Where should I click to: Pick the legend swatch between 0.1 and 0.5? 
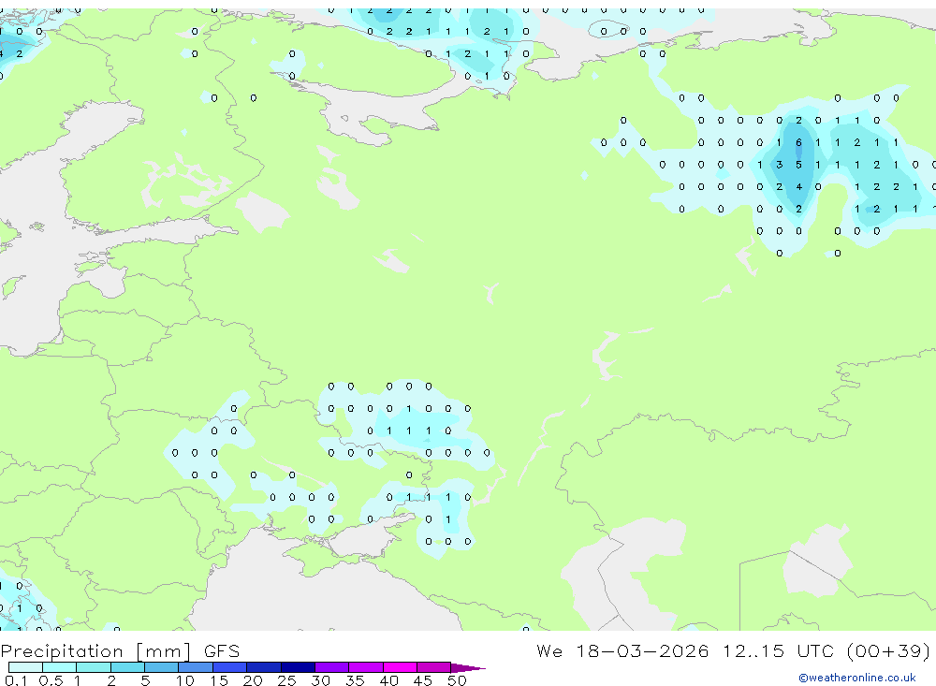coord(25,667)
